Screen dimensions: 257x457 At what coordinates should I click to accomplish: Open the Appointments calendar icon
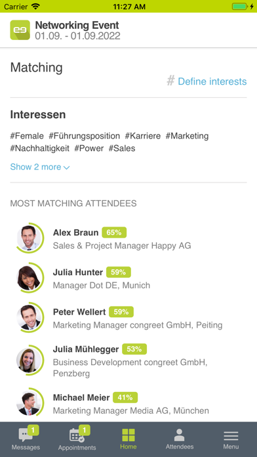(x=77, y=435)
